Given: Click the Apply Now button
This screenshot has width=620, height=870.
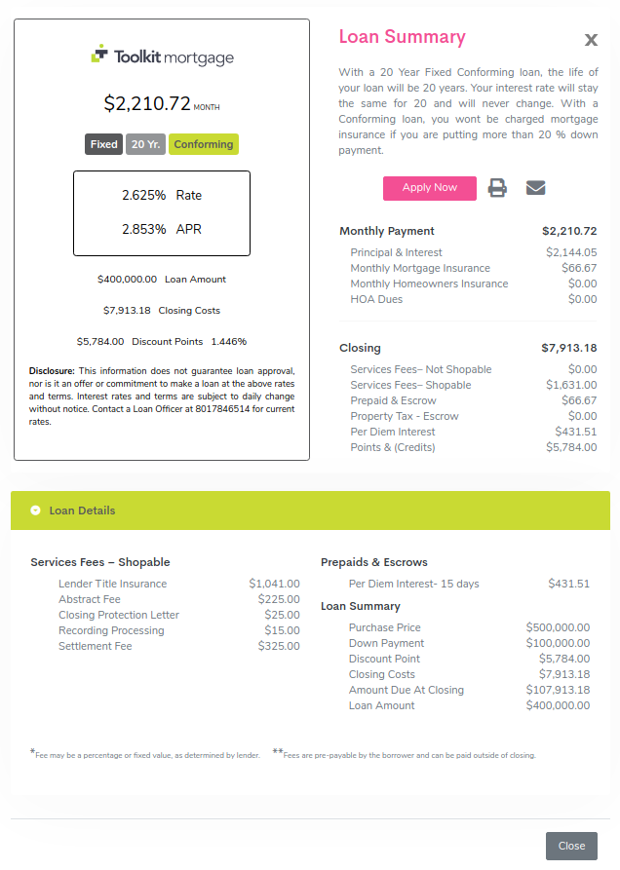Looking at the screenshot, I should 430,188.
